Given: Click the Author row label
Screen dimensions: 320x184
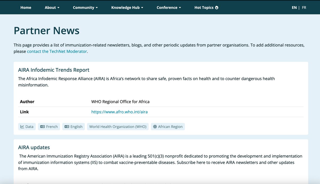Looking at the screenshot, I should coord(27,102).
